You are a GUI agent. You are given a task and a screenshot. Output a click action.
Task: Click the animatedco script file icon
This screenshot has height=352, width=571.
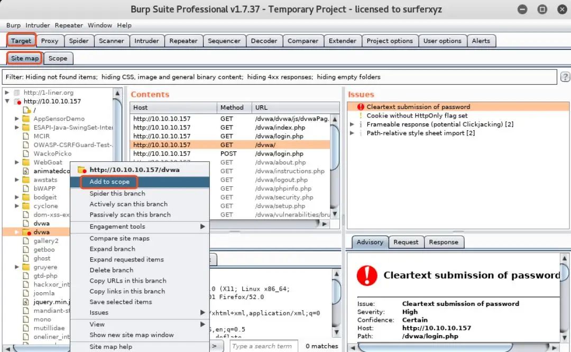26,171
